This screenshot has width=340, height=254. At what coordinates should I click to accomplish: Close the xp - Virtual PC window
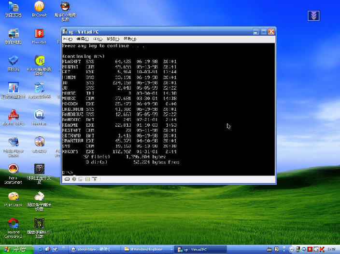pyautogui.click(x=271, y=32)
